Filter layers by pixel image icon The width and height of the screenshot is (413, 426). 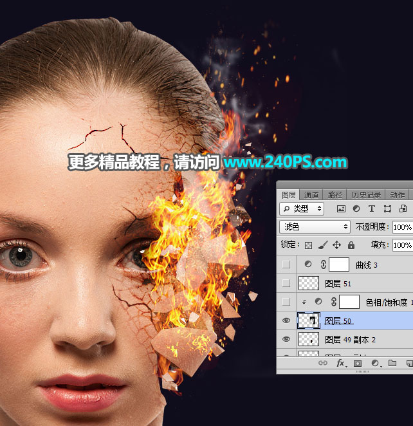click(x=341, y=208)
